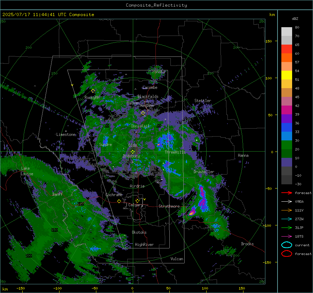Click the yellow diamond marker below RedDeer
Image resolution: width=313 pixels, height=293 pixels.
click(x=143, y=113)
